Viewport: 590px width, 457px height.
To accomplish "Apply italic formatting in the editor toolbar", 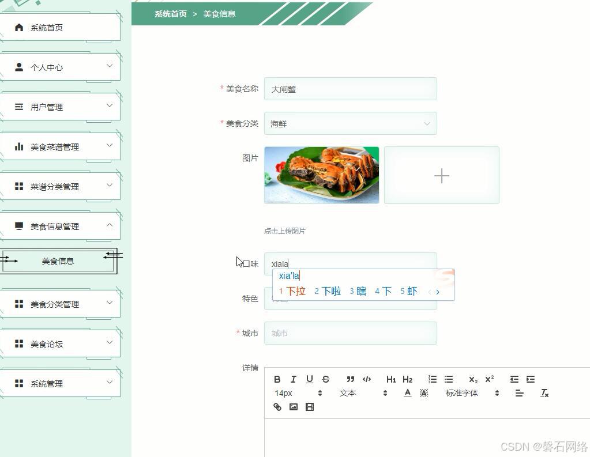I will click(x=294, y=379).
